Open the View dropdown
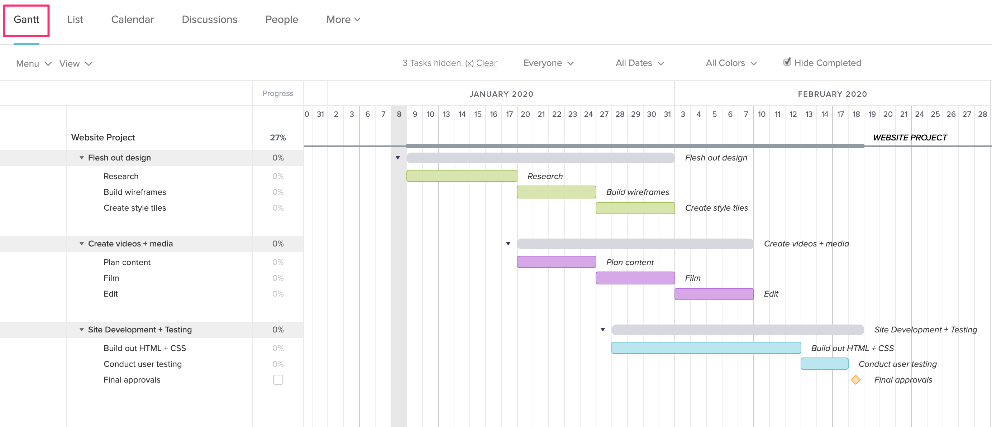 (76, 63)
